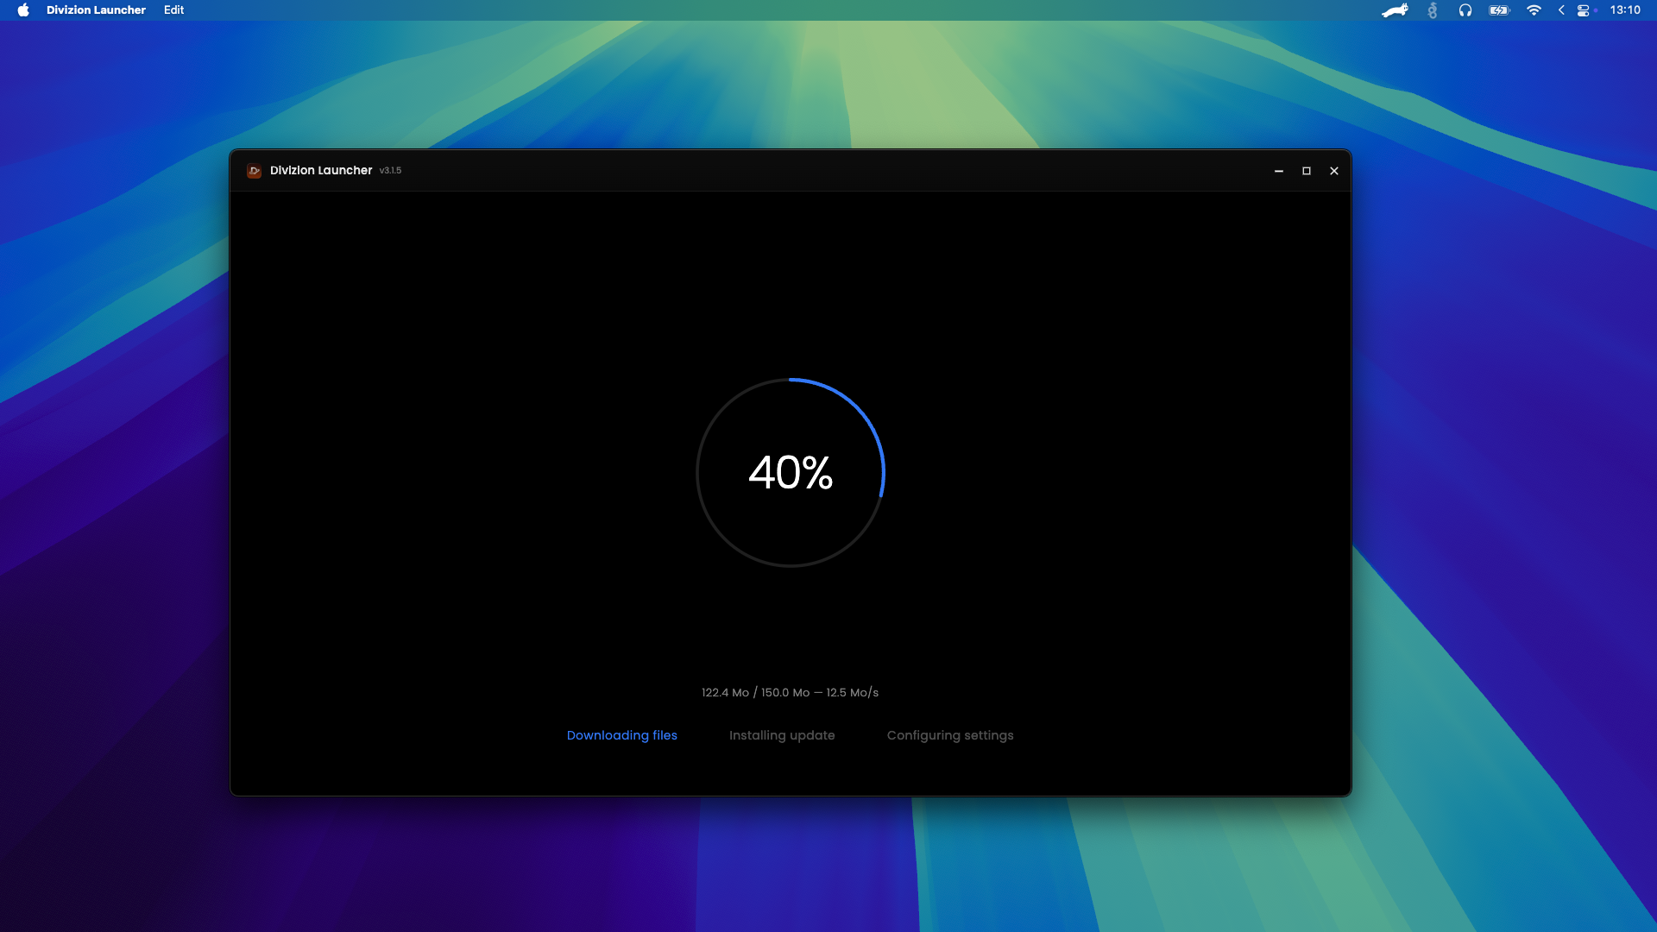The height and width of the screenshot is (932, 1657).
Task: Click the v3.1.5 version label
Action: tap(390, 171)
